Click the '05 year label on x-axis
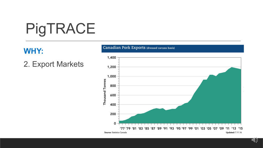Screen dimensions: 263x148 click(x=209, y=128)
